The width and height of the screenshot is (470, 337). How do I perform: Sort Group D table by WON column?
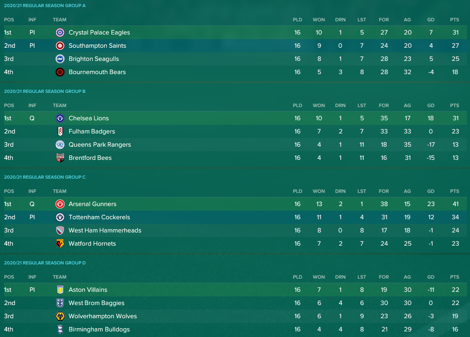point(318,277)
